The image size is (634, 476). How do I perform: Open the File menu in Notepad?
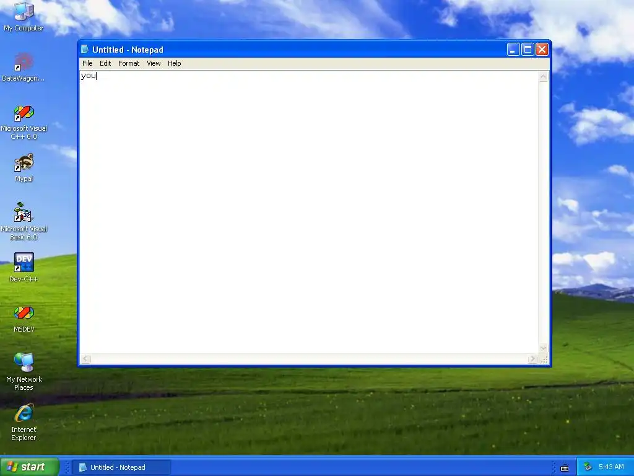87,63
